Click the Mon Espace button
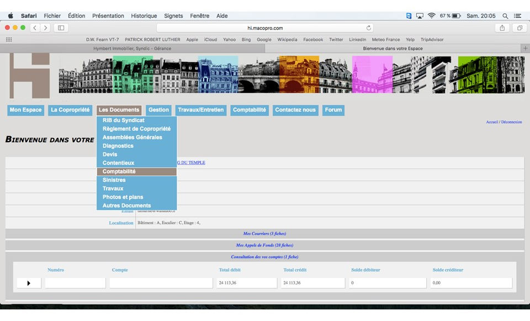This screenshot has height=321, width=530. (26, 110)
